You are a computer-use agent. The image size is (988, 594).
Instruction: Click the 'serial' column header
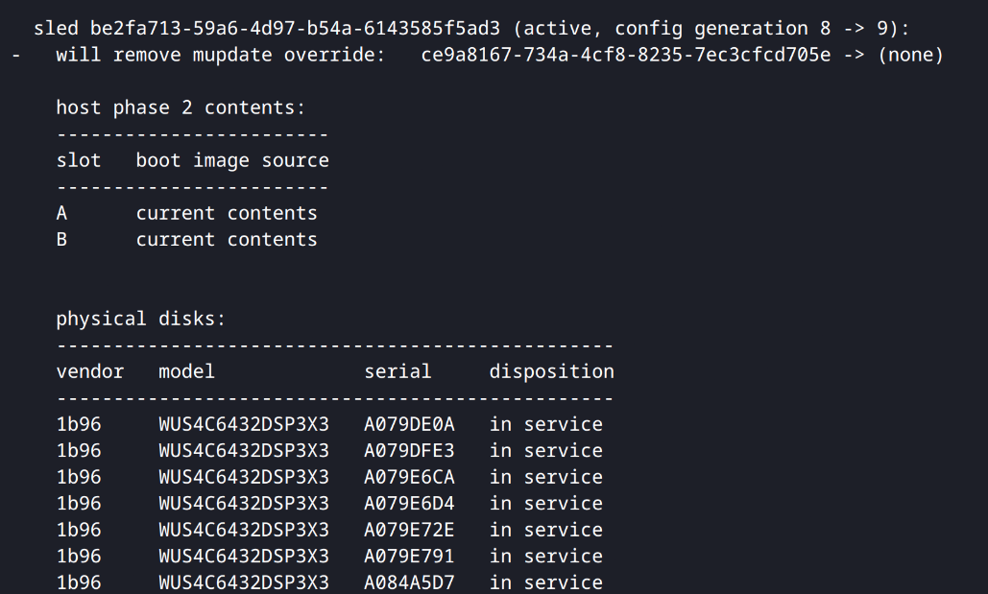398,371
